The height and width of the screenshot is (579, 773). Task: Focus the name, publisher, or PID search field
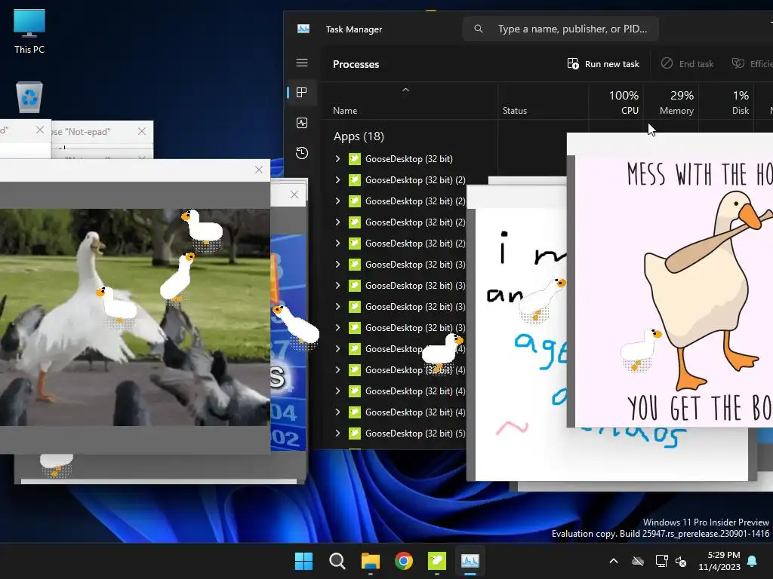tap(561, 29)
